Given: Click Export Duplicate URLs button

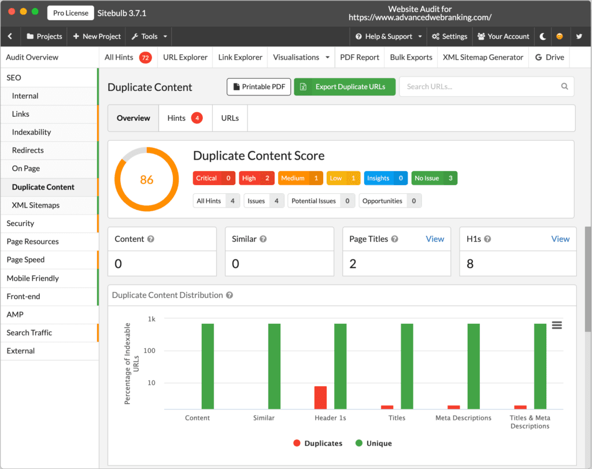Looking at the screenshot, I should click(x=345, y=87).
